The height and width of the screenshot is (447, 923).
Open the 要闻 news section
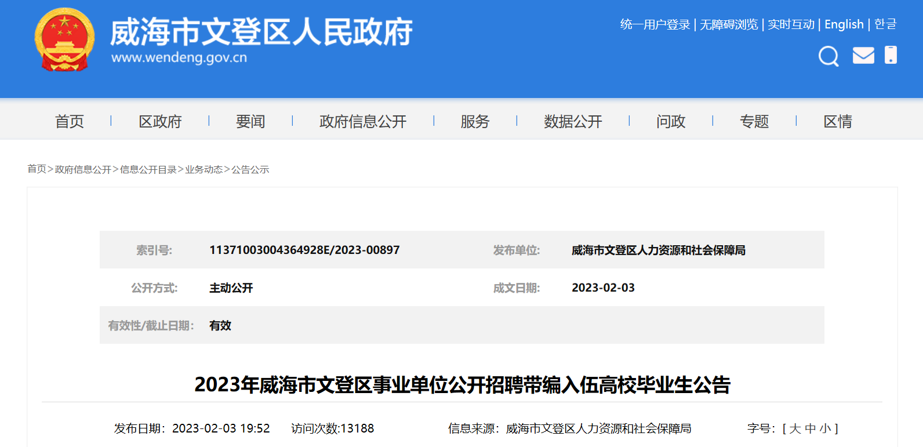pos(250,122)
